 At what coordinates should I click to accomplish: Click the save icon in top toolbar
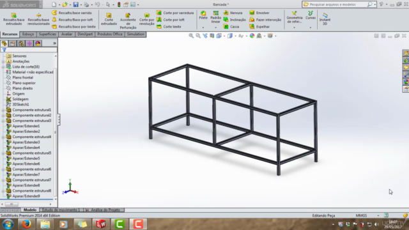click(x=75, y=4)
